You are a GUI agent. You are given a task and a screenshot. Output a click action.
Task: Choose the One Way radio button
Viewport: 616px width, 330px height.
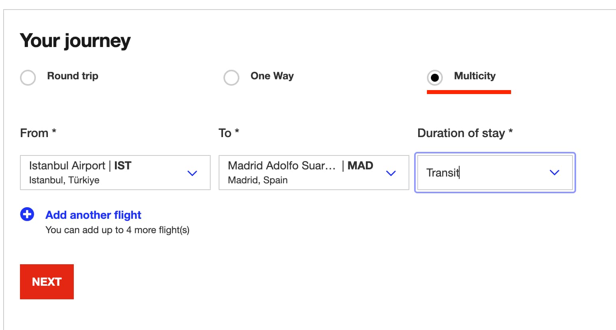click(x=231, y=77)
